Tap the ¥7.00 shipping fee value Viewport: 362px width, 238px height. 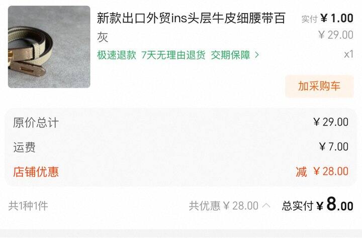pos(334,147)
